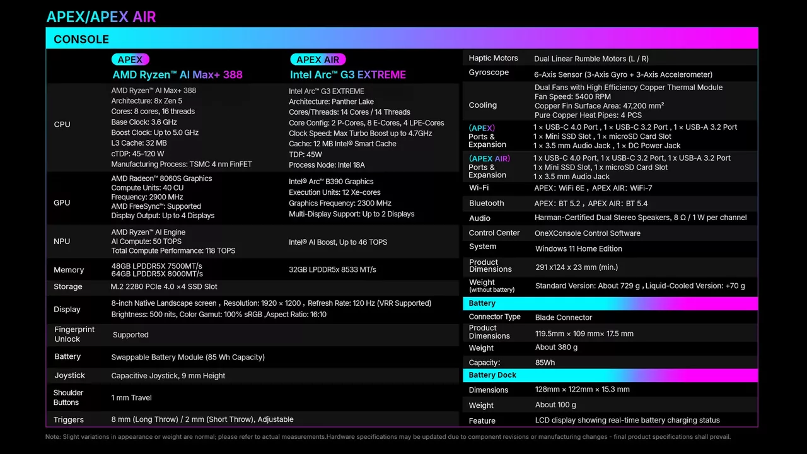Image resolution: width=807 pixels, height=454 pixels.
Task: Click 'About 100 g' dock weight
Action: [x=555, y=405]
